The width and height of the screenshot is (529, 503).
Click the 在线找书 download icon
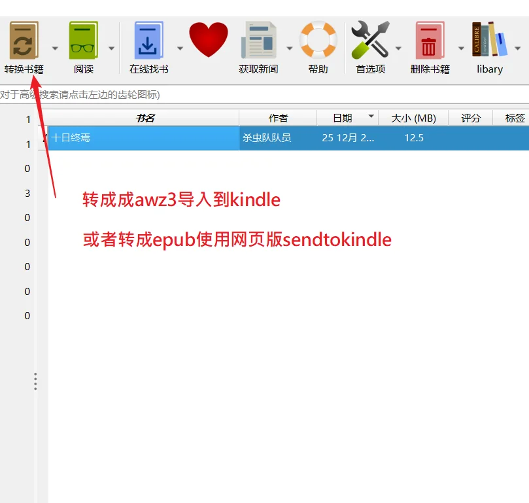coord(149,41)
